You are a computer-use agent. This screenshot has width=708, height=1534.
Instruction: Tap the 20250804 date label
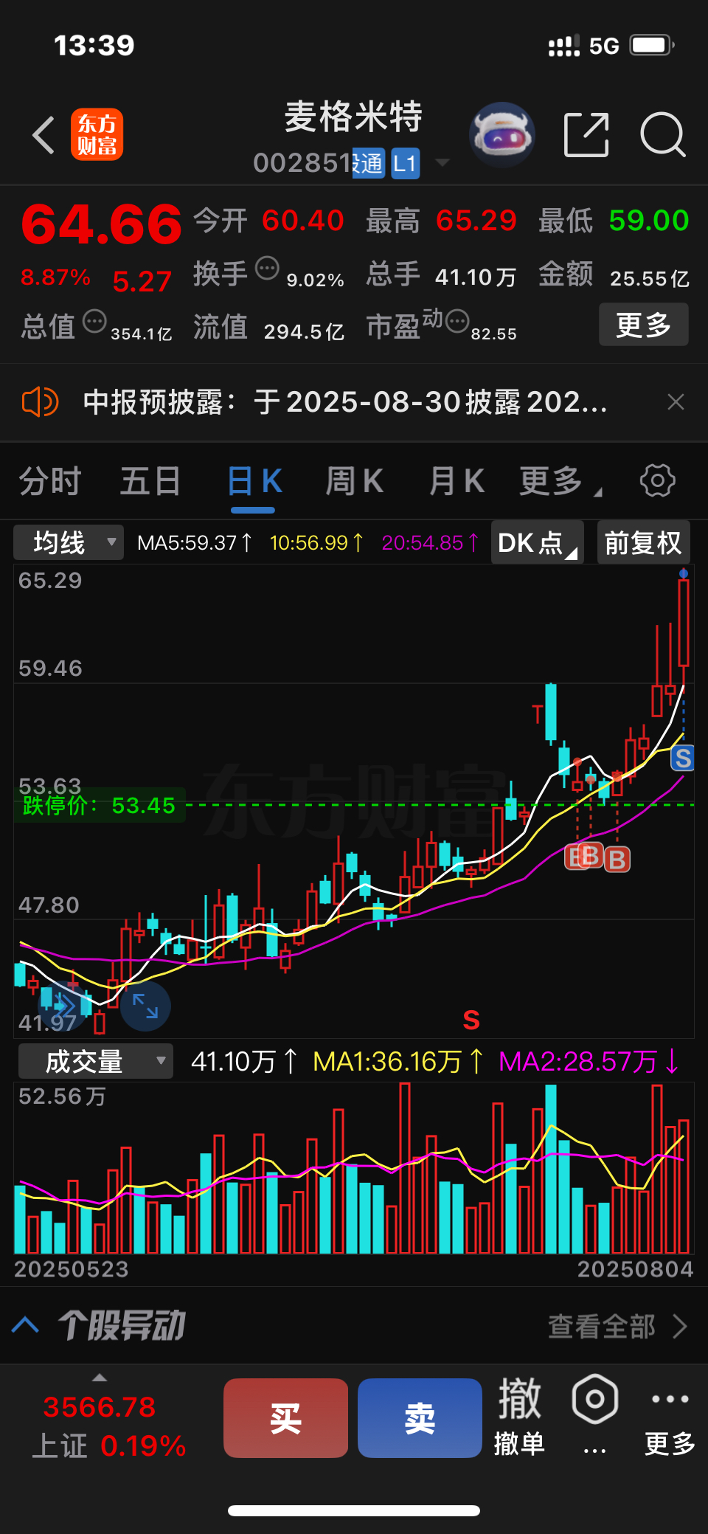(635, 1269)
